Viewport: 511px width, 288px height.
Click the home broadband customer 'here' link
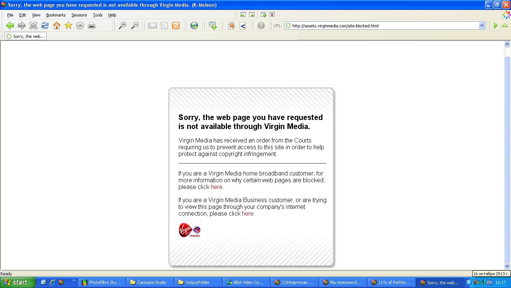point(216,187)
